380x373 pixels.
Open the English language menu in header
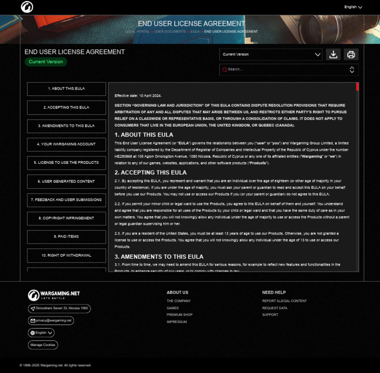click(x=353, y=7)
